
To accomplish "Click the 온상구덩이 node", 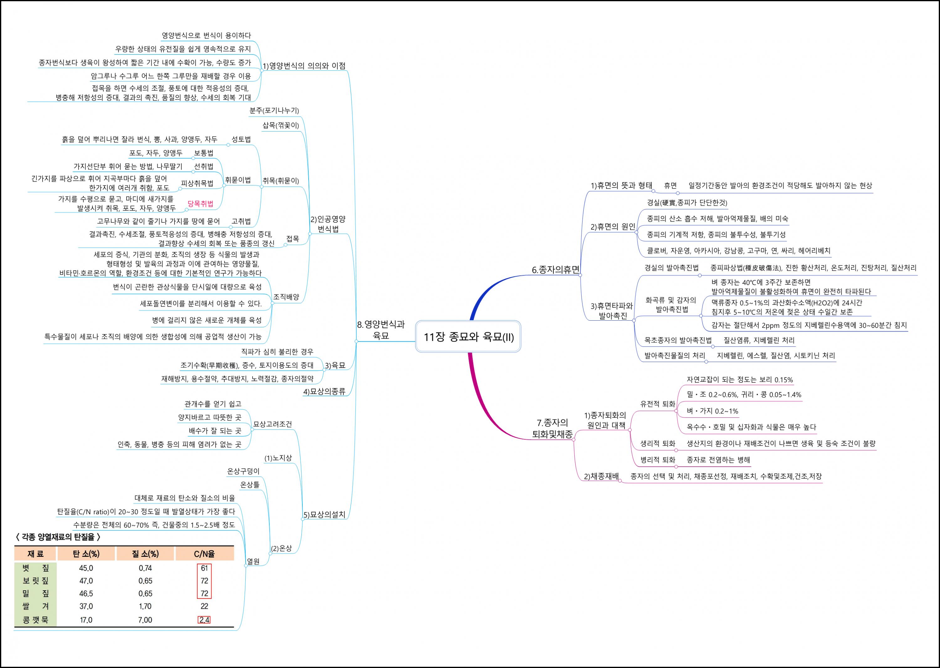I will (243, 471).
